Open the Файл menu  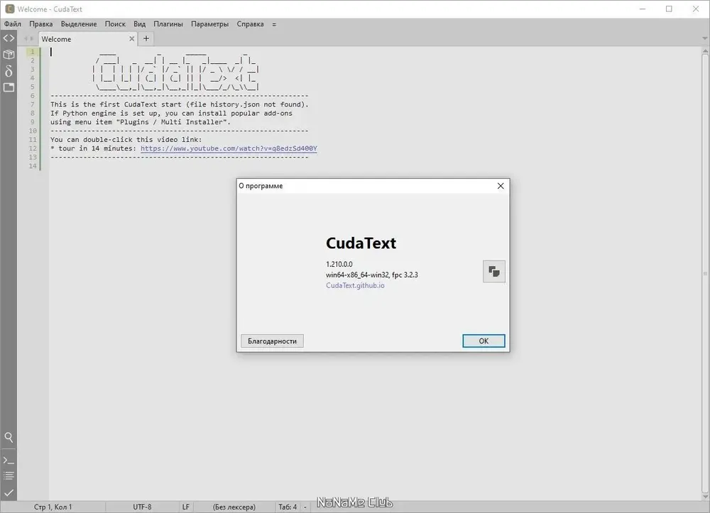(x=13, y=24)
